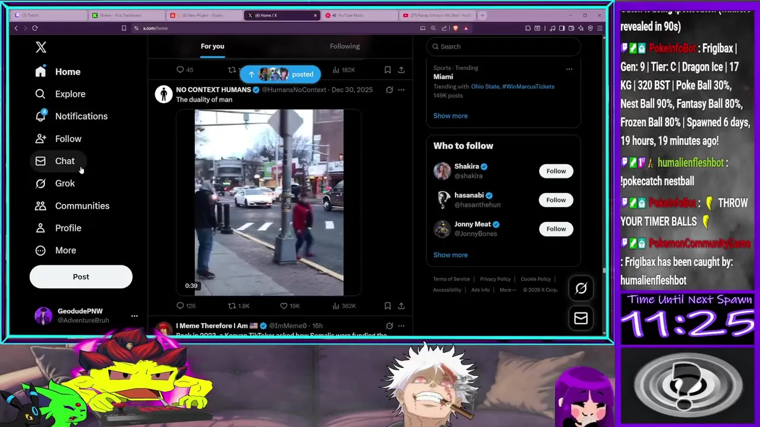Image resolution: width=760 pixels, height=427 pixels.
Task: Open Terms of Service link
Action: [451, 279]
